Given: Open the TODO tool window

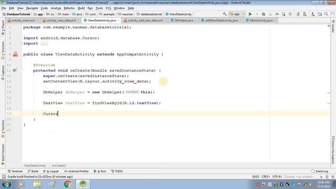Looking at the screenshot, I should (x=117, y=171).
